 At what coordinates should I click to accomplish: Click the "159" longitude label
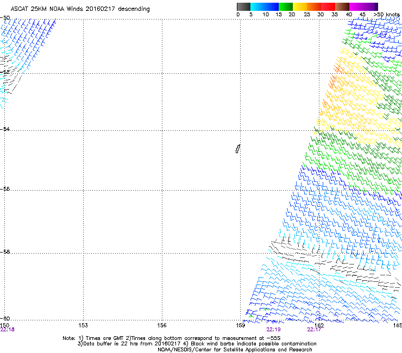coord(241,325)
